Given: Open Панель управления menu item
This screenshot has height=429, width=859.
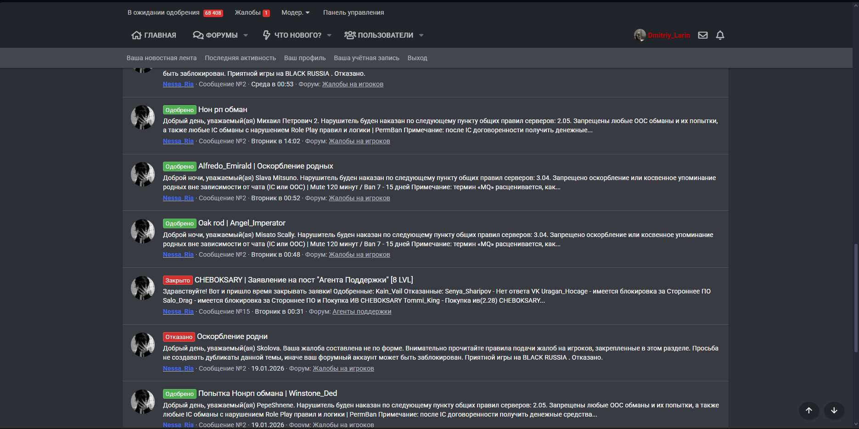Looking at the screenshot, I should [353, 12].
